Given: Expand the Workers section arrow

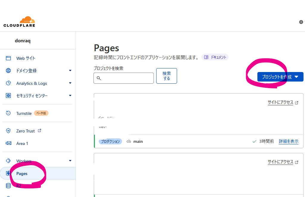Looking at the screenshot, I should [x=70, y=161].
